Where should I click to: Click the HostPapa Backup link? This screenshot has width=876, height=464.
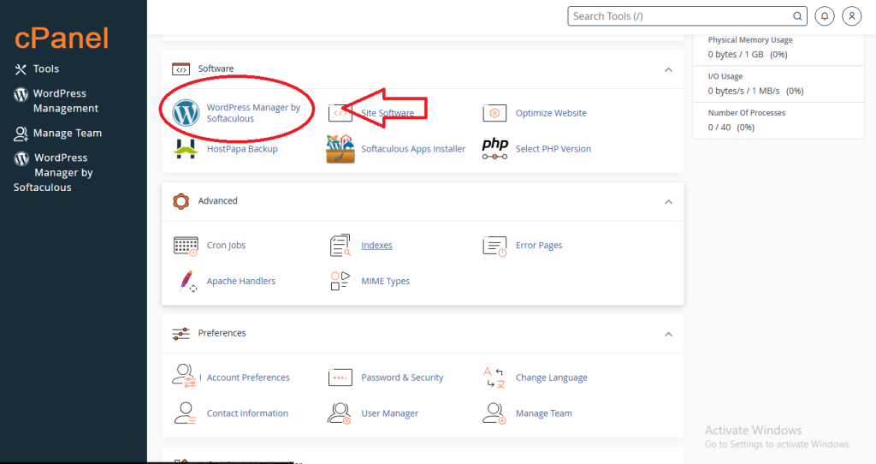point(242,149)
